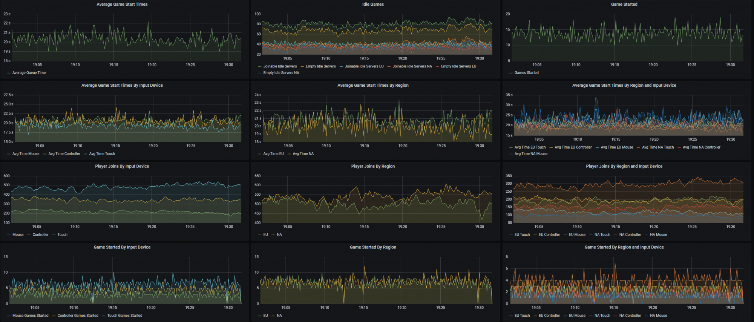Select NA Mouse in Player Joins By Region and Input Device
This screenshot has height=322, width=754.
[x=658, y=235]
